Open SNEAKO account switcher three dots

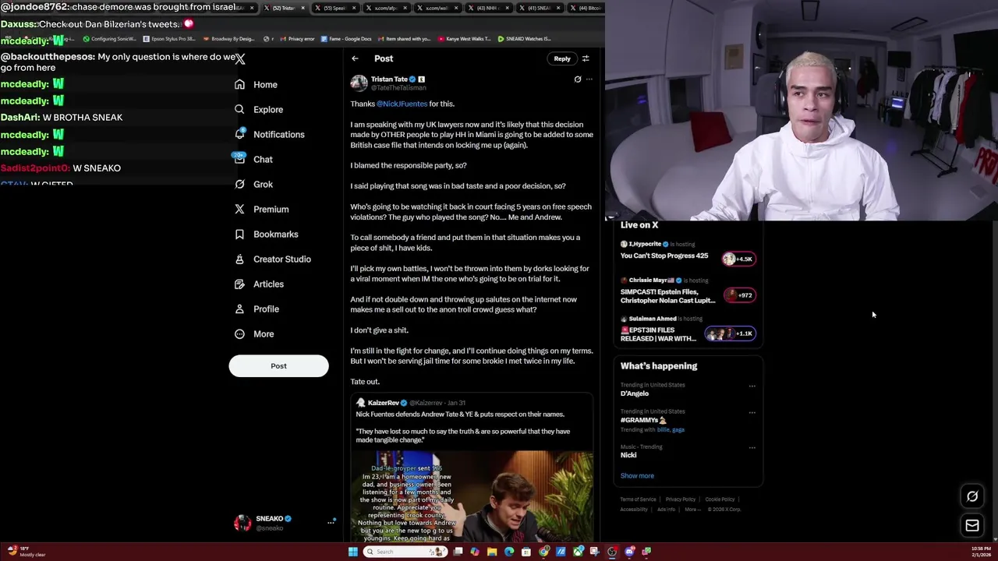[331, 522]
